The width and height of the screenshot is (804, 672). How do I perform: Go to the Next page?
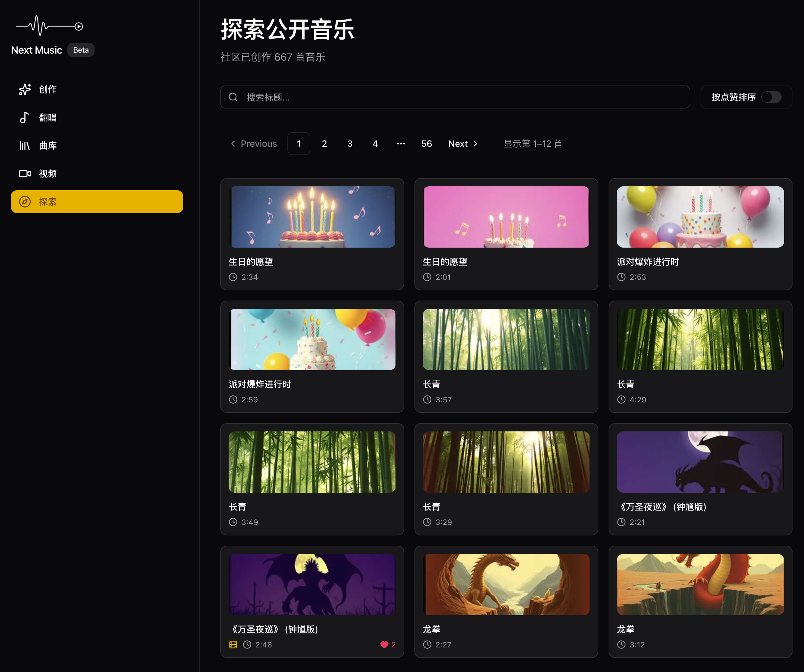463,144
